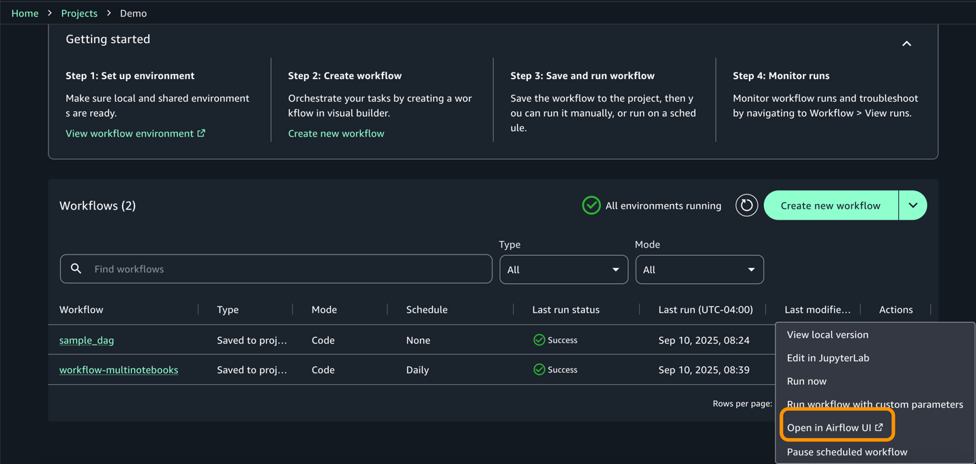976x464 pixels.
Task: Click the refresh workflows icon
Action: 746,205
